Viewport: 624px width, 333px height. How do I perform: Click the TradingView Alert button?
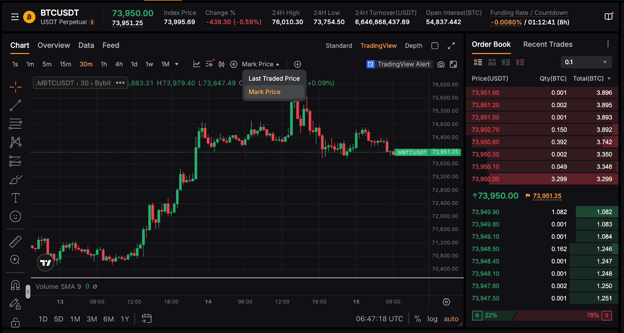(x=399, y=64)
